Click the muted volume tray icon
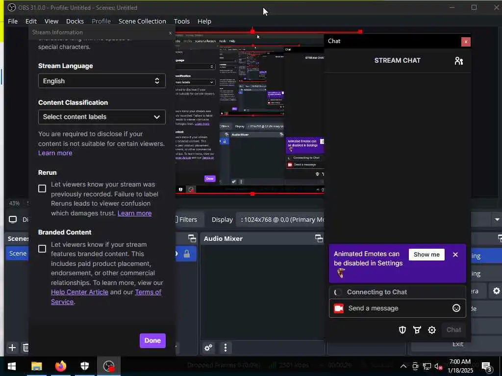 [x=438, y=366]
